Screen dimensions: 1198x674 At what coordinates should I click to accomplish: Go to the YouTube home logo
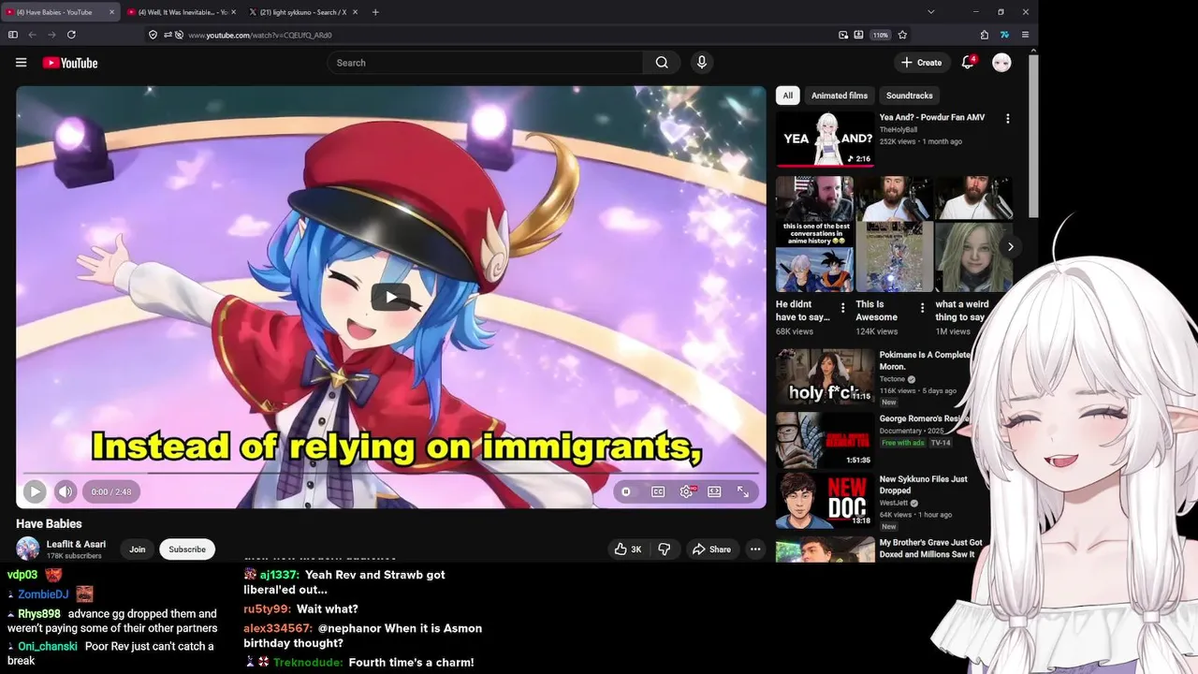coord(70,63)
